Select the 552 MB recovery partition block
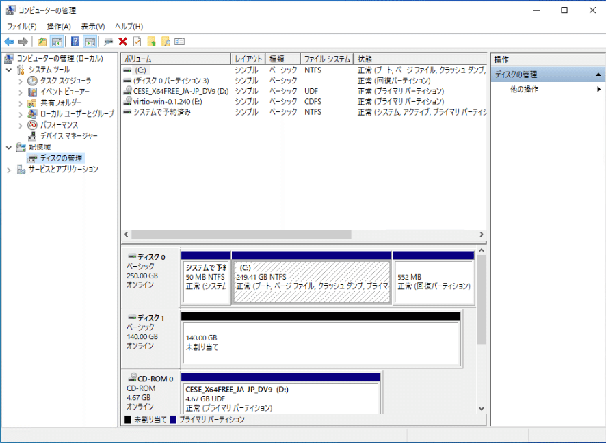This screenshot has width=606, height=443. click(x=433, y=282)
